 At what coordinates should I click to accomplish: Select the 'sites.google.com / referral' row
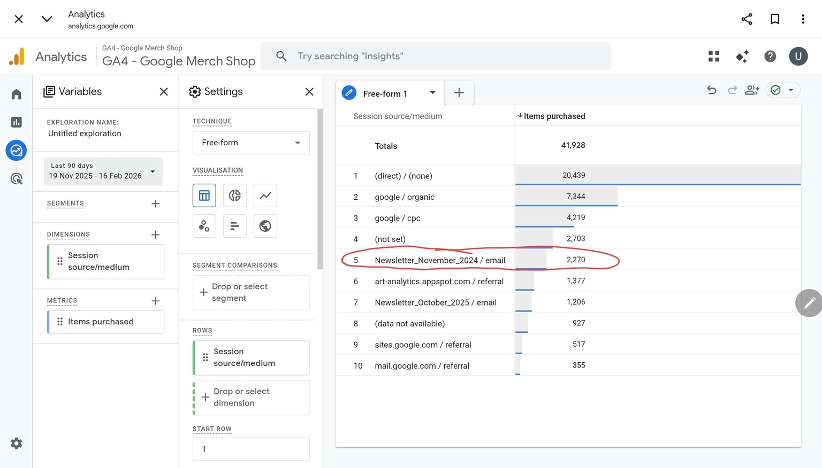[568, 344]
